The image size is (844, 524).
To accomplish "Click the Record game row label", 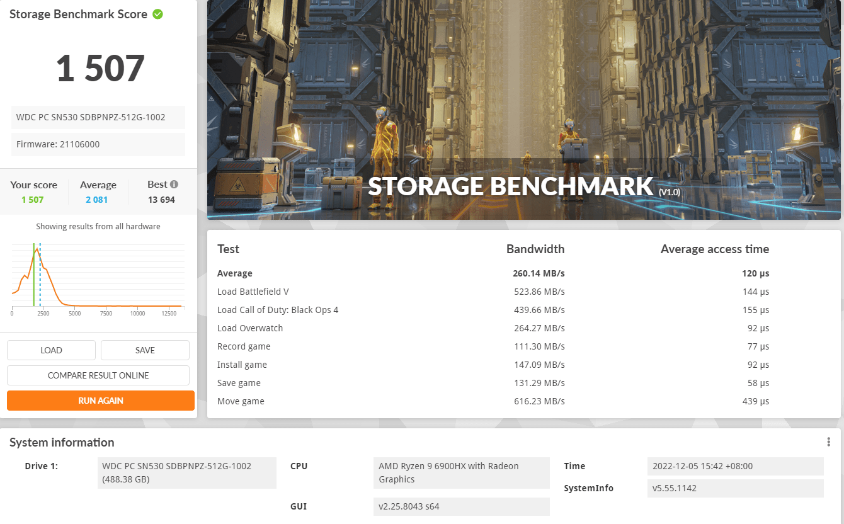I will pos(244,346).
